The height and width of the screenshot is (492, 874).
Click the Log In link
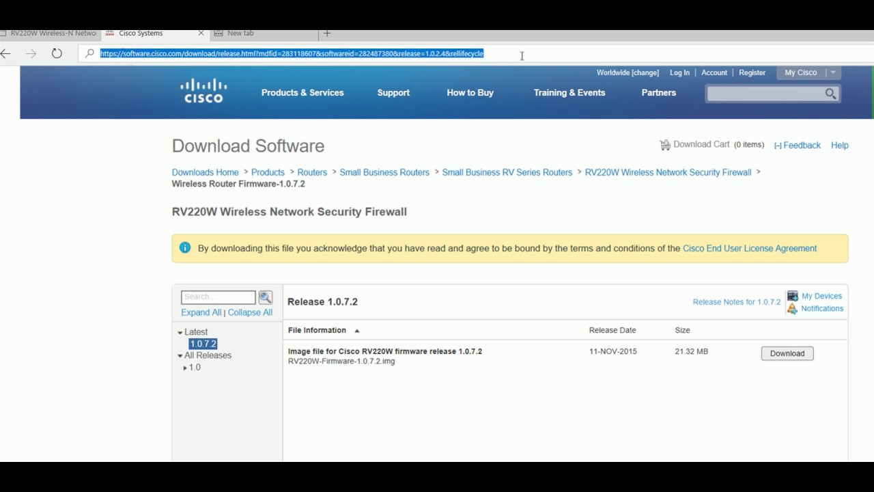[679, 72]
